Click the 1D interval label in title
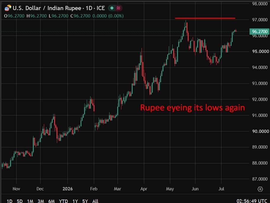The width and height of the screenshot is (270, 203). coord(89,8)
